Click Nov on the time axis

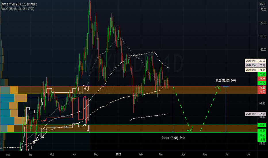click(74, 155)
